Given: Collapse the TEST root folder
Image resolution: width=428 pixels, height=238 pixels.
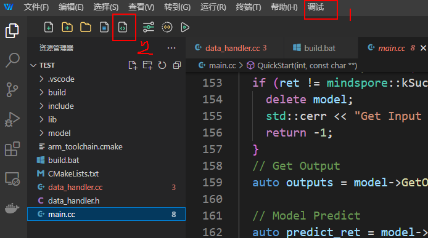Looking at the screenshot, I should pyautogui.click(x=33, y=65).
